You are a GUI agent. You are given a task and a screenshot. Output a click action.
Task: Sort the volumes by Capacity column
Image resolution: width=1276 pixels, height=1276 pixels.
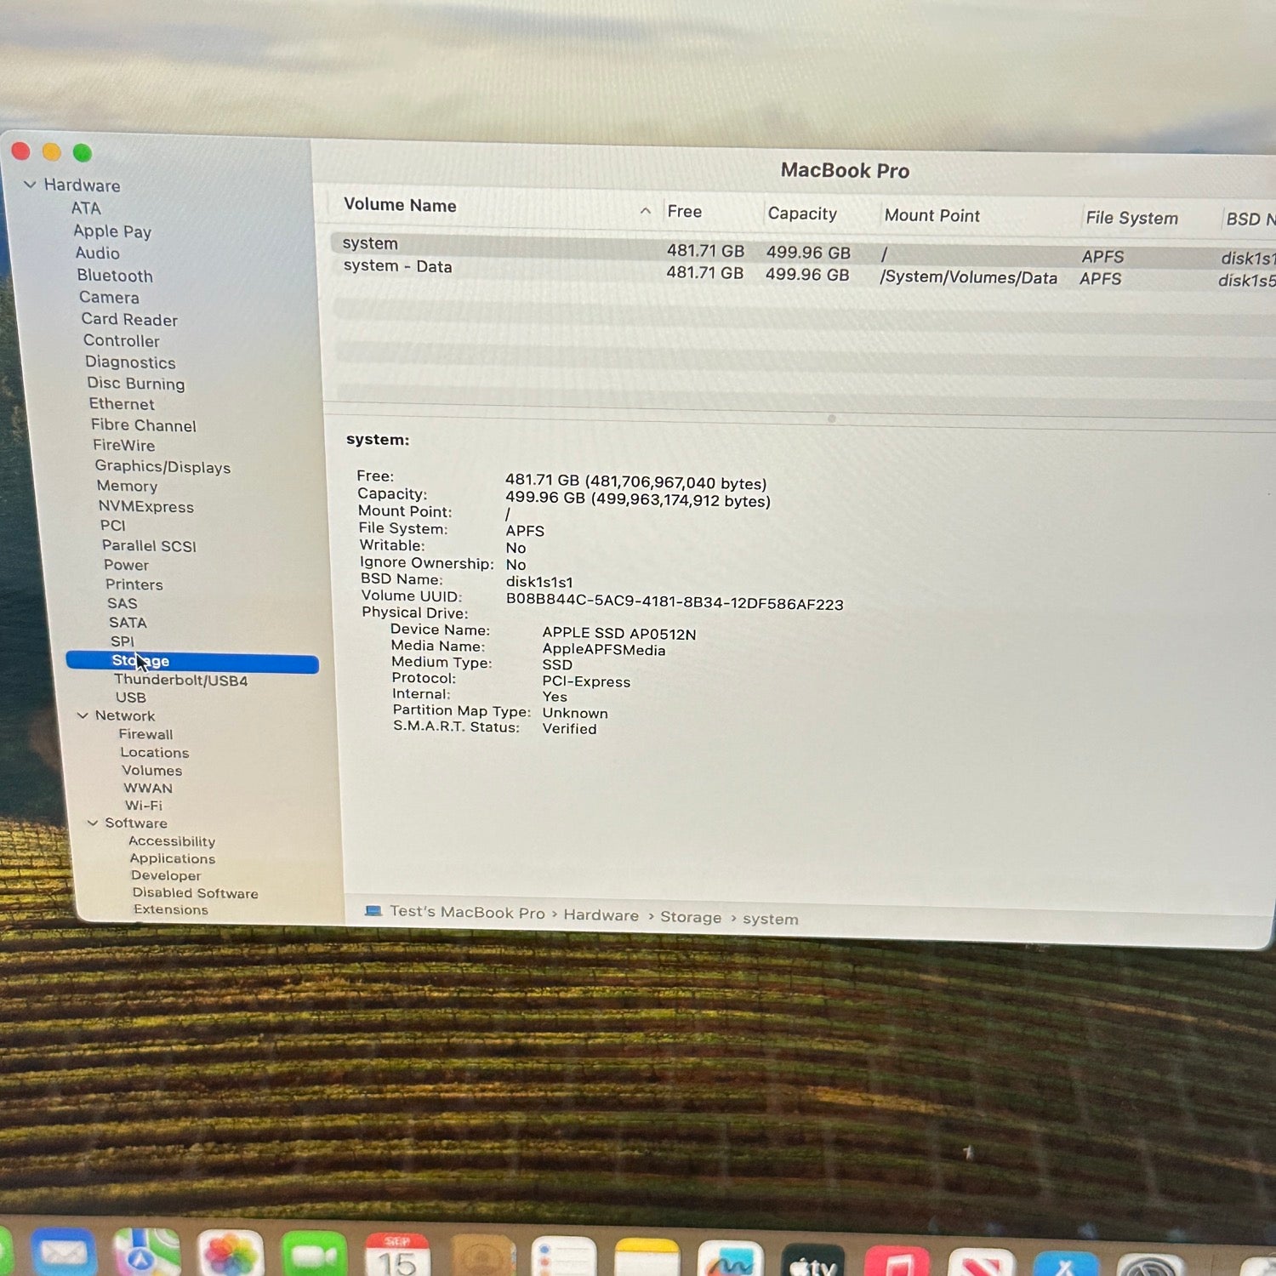pyautogui.click(x=801, y=214)
